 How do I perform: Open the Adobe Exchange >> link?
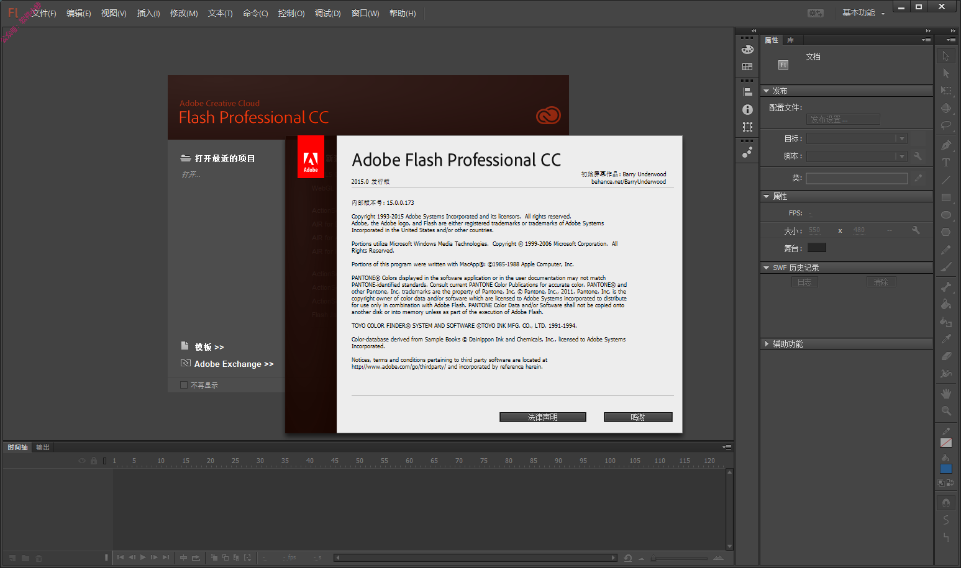click(x=234, y=364)
